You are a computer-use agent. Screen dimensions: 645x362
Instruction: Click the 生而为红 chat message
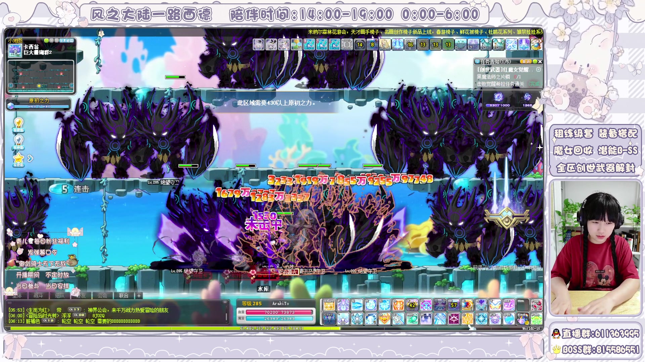click(88, 310)
